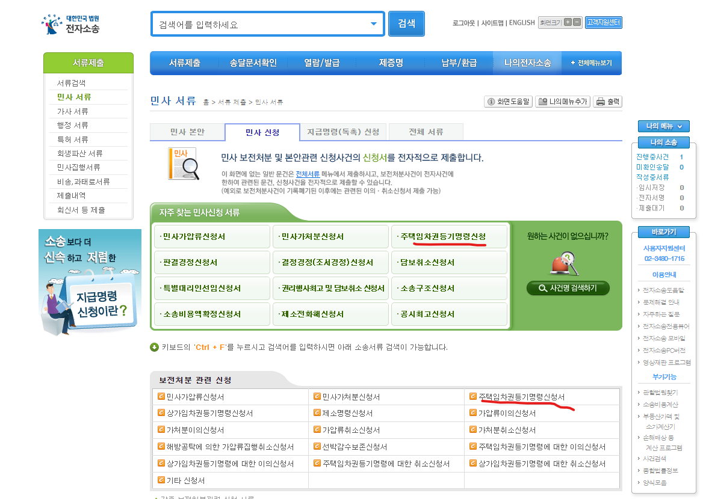This screenshot has width=703, height=499.
Task: Click ENGLISH link at the top
Action: click(522, 23)
